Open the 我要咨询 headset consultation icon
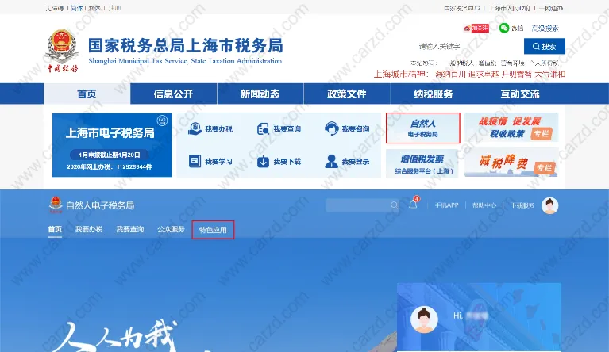The image size is (609, 352). (x=331, y=128)
